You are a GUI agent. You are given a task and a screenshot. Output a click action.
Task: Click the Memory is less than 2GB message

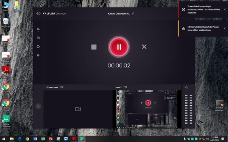pos(203,28)
